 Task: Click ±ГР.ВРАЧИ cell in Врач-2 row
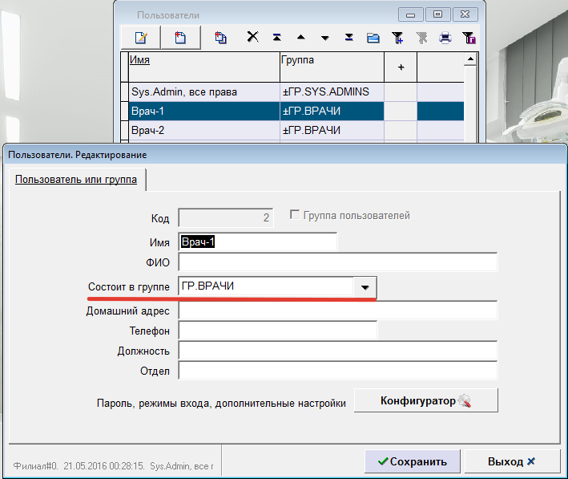pos(332,130)
